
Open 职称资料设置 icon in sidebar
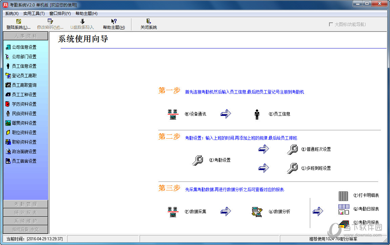8,142
